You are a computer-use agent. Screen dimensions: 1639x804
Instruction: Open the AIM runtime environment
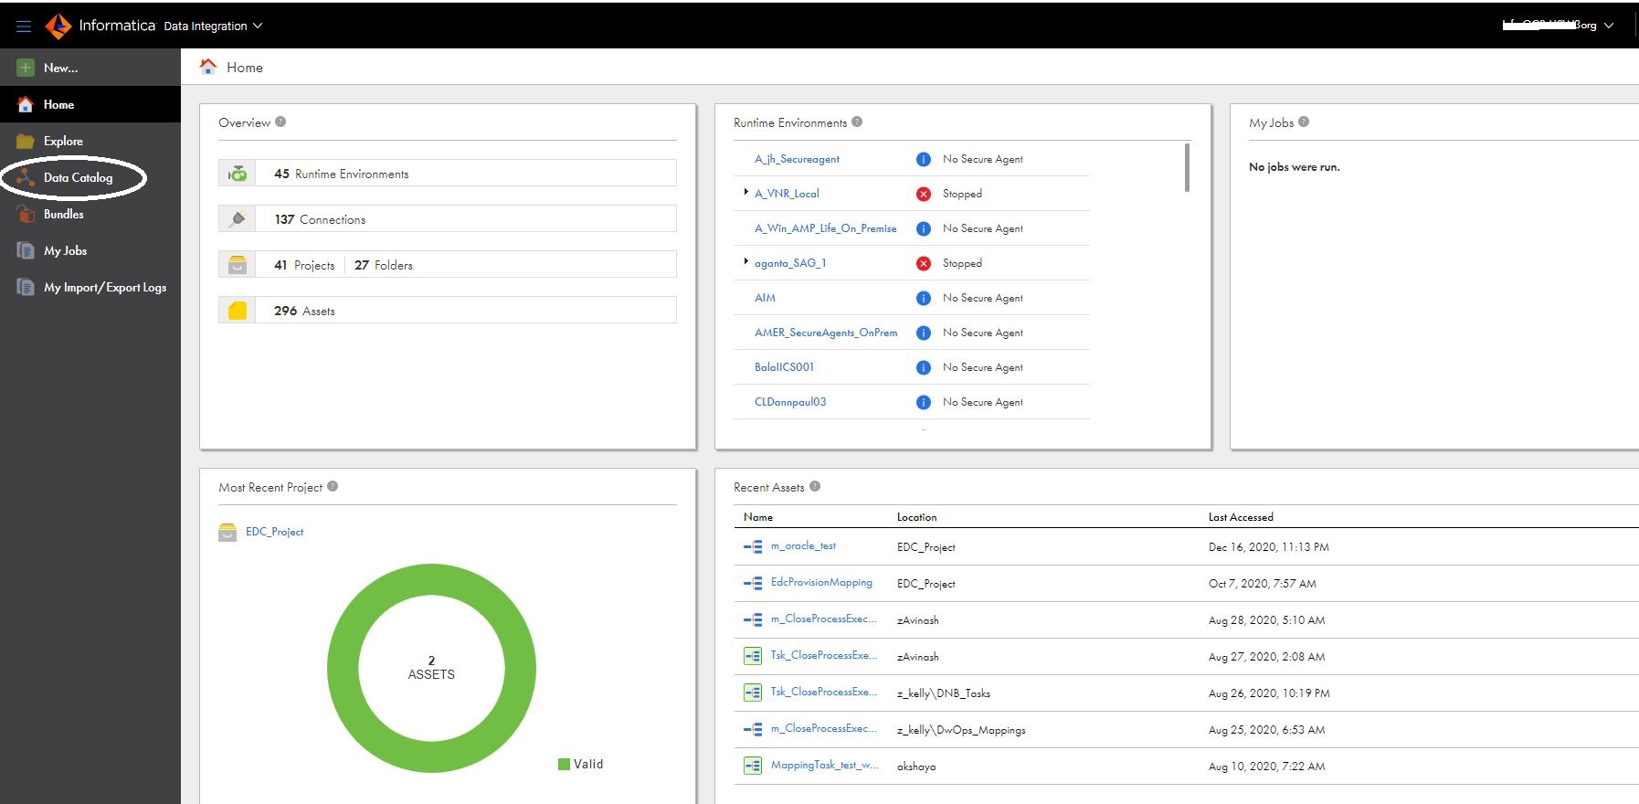[x=765, y=298]
